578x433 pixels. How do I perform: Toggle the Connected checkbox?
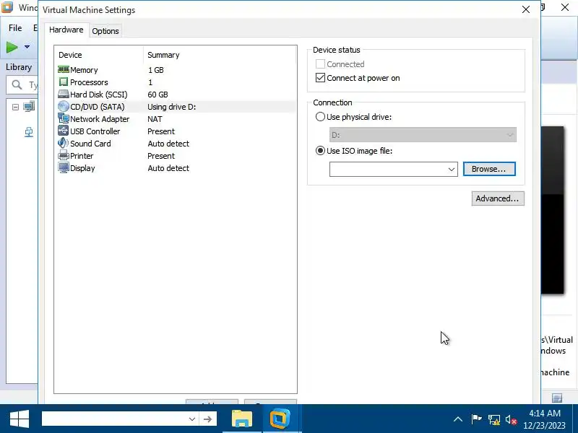[x=320, y=64]
